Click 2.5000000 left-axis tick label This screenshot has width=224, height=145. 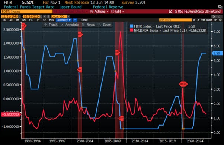11,29
